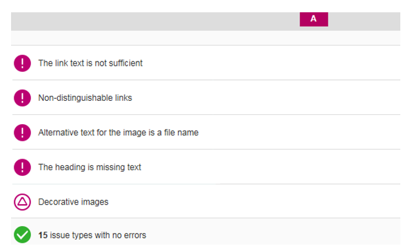Click error icon beside 'The link text is not sufficient'
The image size is (412, 252).
pos(22,63)
